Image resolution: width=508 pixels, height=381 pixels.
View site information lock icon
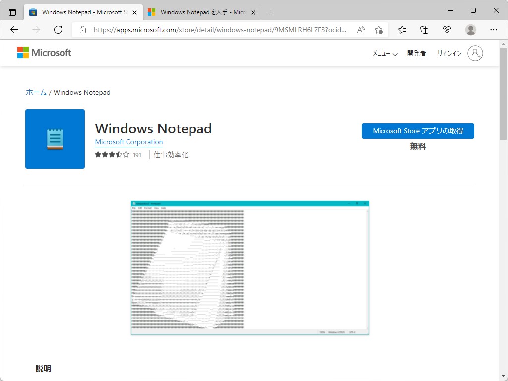pos(83,30)
